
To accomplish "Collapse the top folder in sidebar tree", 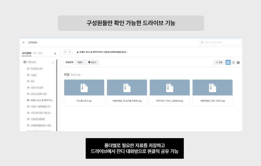I will click(x=53, y=62).
